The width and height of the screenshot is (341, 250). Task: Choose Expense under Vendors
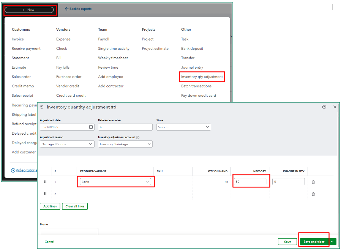pos(63,39)
